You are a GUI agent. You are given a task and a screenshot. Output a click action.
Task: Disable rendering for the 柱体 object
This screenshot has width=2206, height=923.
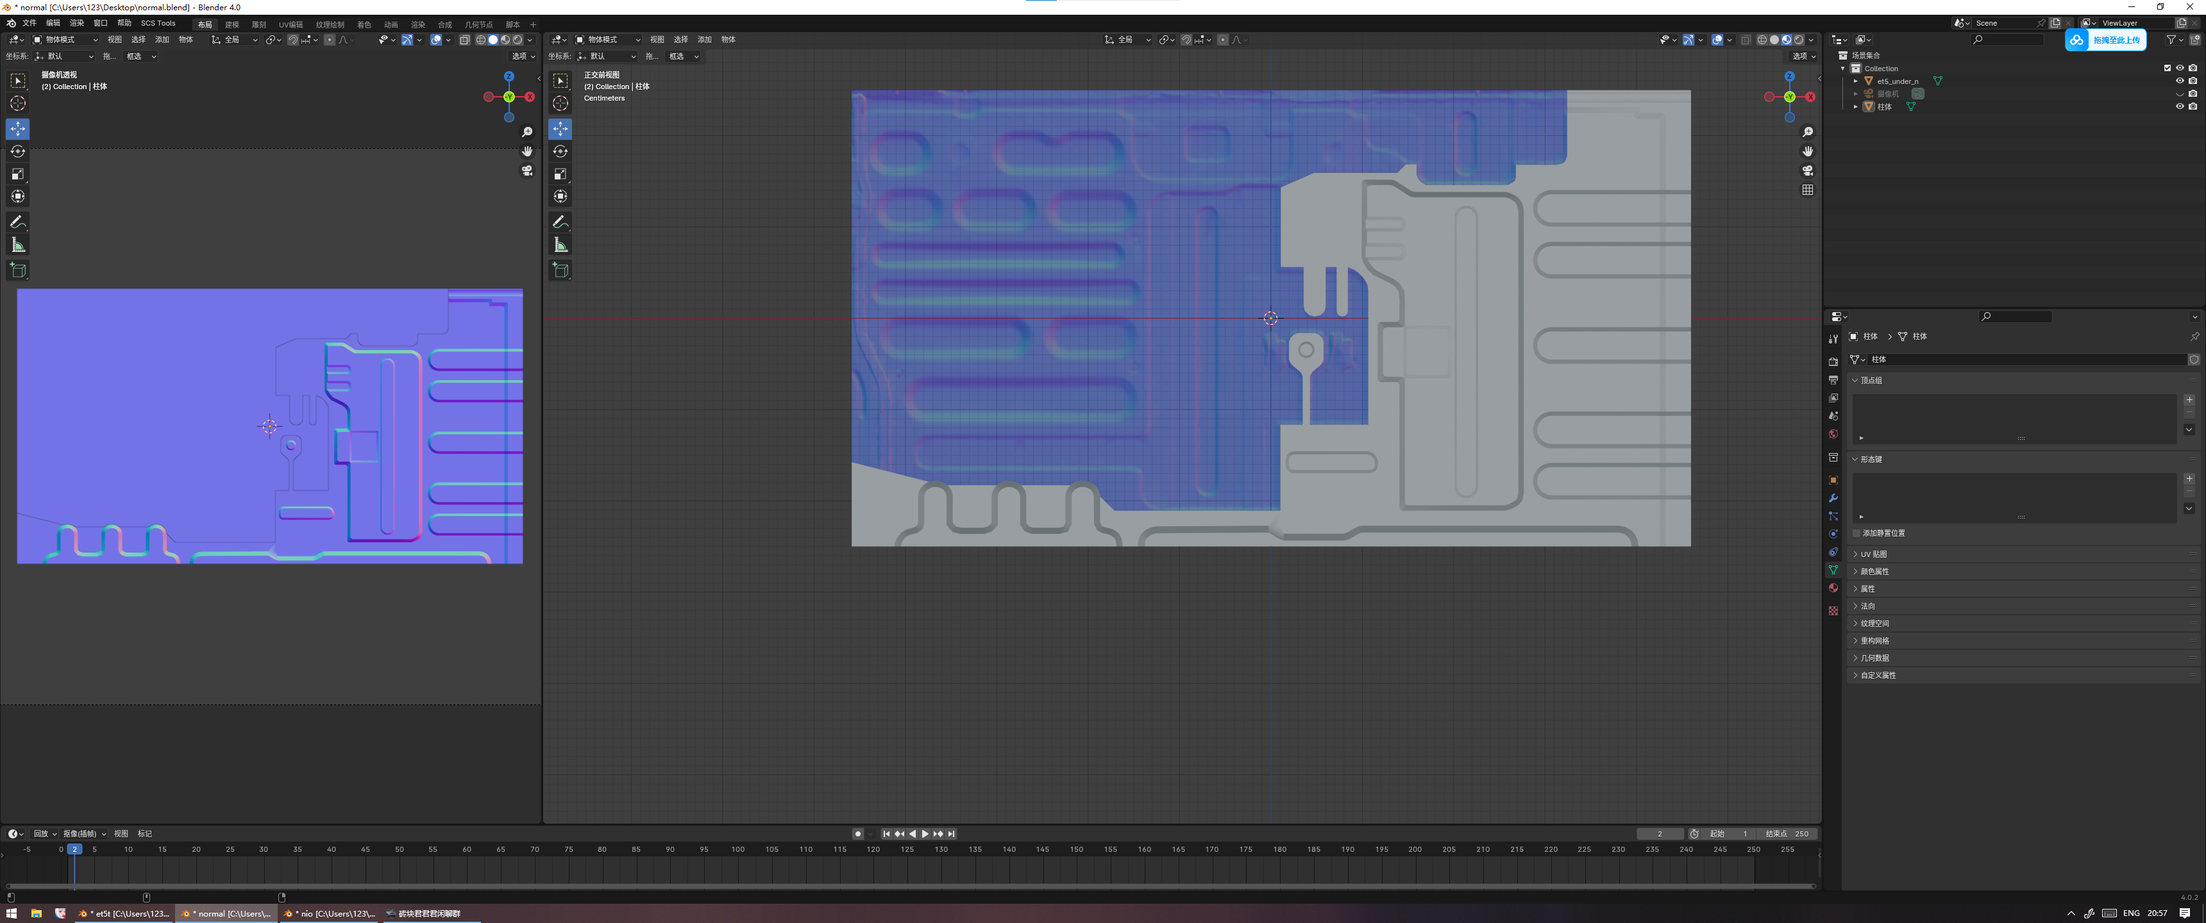tap(2193, 107)
